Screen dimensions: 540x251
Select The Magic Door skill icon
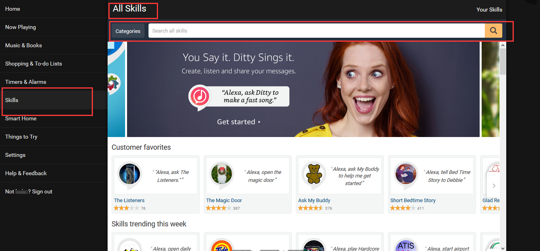(x=222, y=173)
